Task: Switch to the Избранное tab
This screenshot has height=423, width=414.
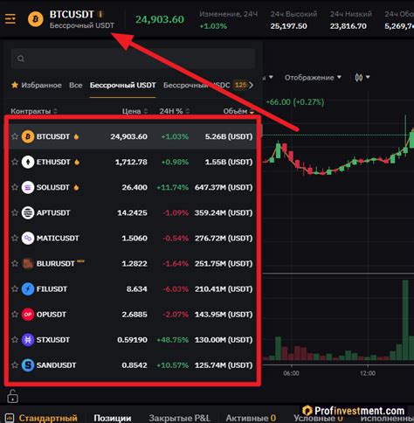Action: [37, 85]
